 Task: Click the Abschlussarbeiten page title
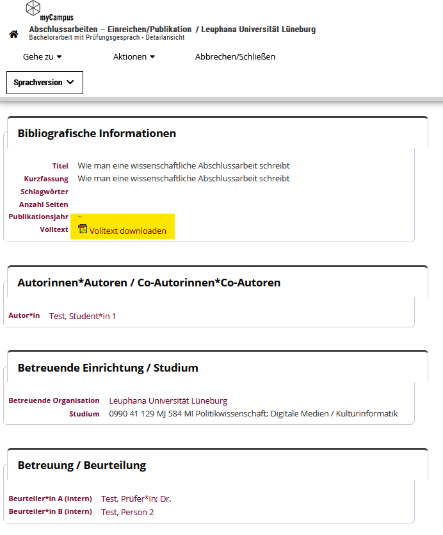click(172, 29)
